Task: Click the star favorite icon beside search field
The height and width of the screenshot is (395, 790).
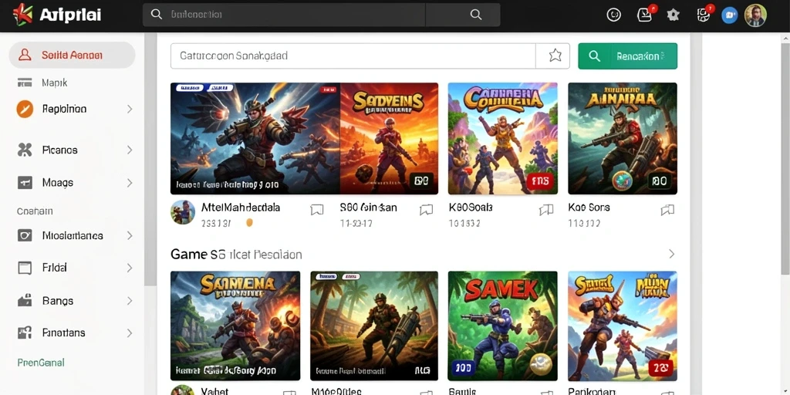Action: tap(555, 56)
